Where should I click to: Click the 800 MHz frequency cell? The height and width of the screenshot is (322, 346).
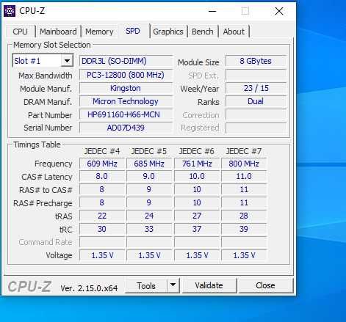244,164
